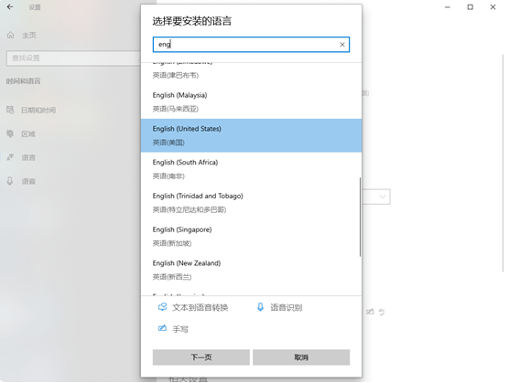
Task: Click the 手写 label
Action: [x=180, y=329]
